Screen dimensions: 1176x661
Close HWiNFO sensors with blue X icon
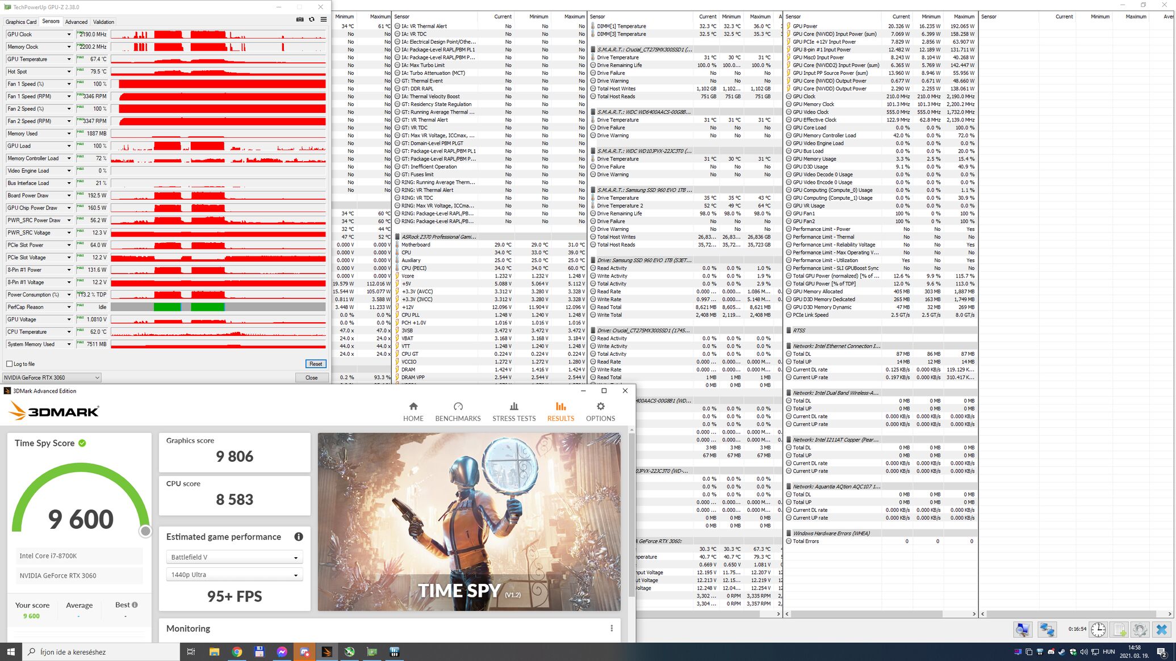[1162, 629]
